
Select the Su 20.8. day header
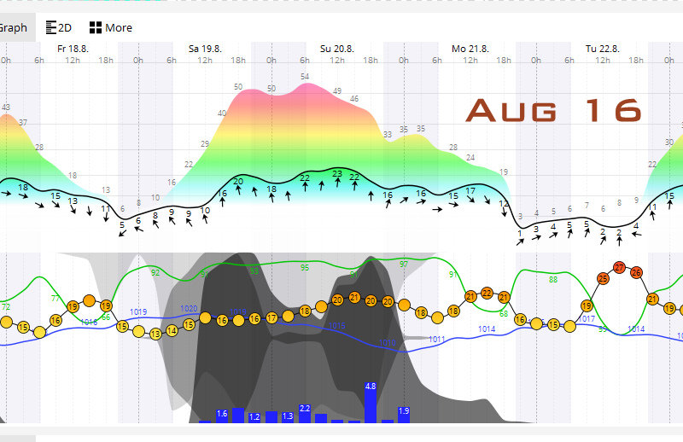337,49
